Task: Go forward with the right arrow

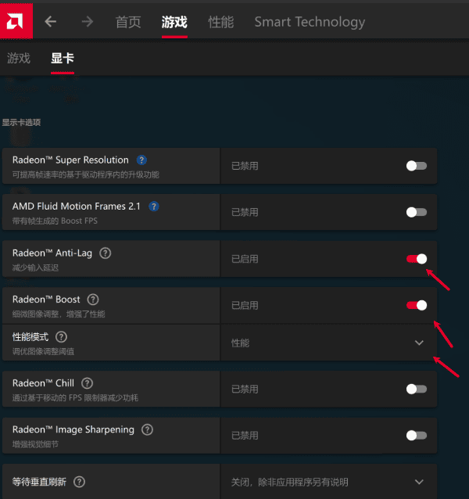Action: pyautogui.click(x=87, y=22)
